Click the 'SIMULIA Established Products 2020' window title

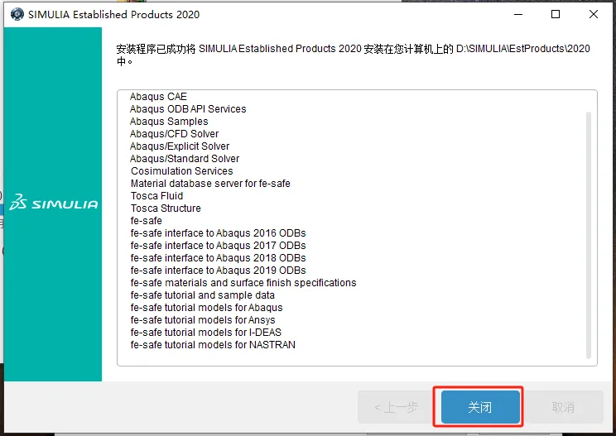click(114, 15)
